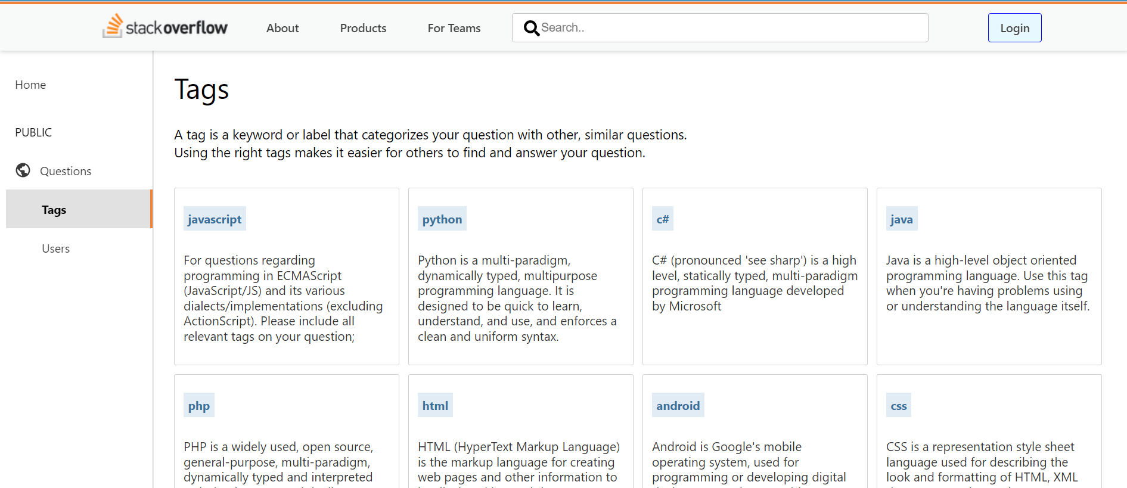Click the PUBLIC sidebar label
Image resolution: width=1127 pixels, height=488 pixels.
point(33,132)
